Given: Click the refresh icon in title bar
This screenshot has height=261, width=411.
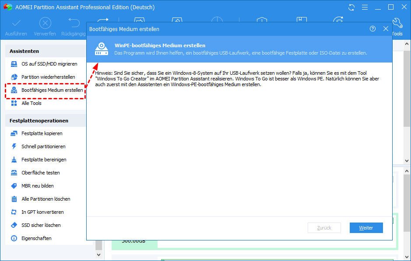Looking at the screenshot, I should coord(351,7).
